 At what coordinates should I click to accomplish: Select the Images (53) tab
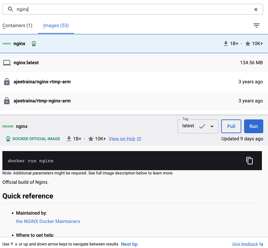tap(56, 25)
